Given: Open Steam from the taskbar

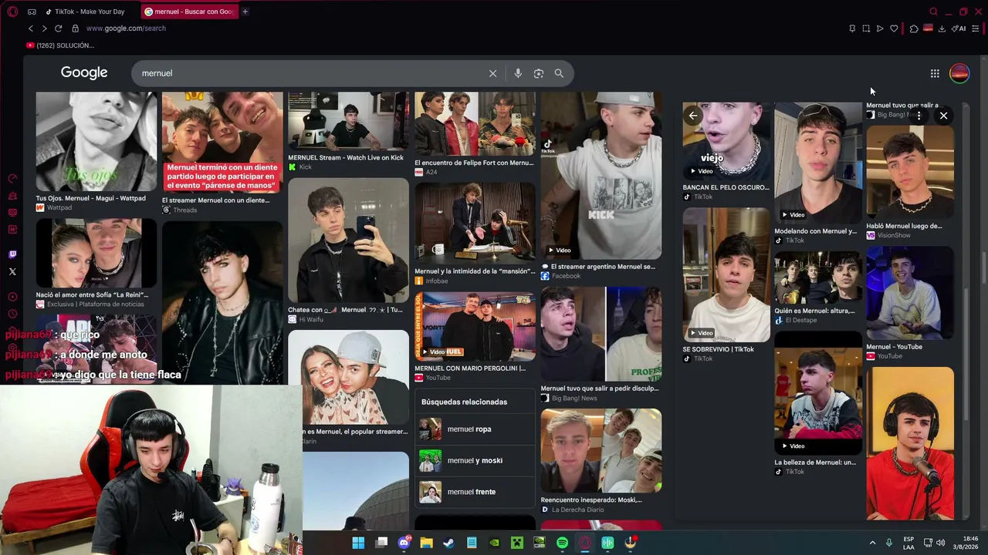Looking at the screenshot, I should 448,543.
